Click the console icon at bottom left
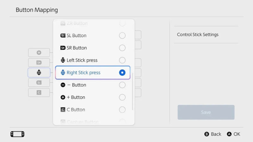The width and height of the screenshot is (253, 142). tap(17, 134)
